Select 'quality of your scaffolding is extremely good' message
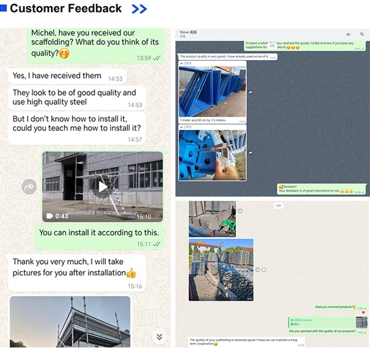This screenshot has height=348, width=370. (246, 342)
